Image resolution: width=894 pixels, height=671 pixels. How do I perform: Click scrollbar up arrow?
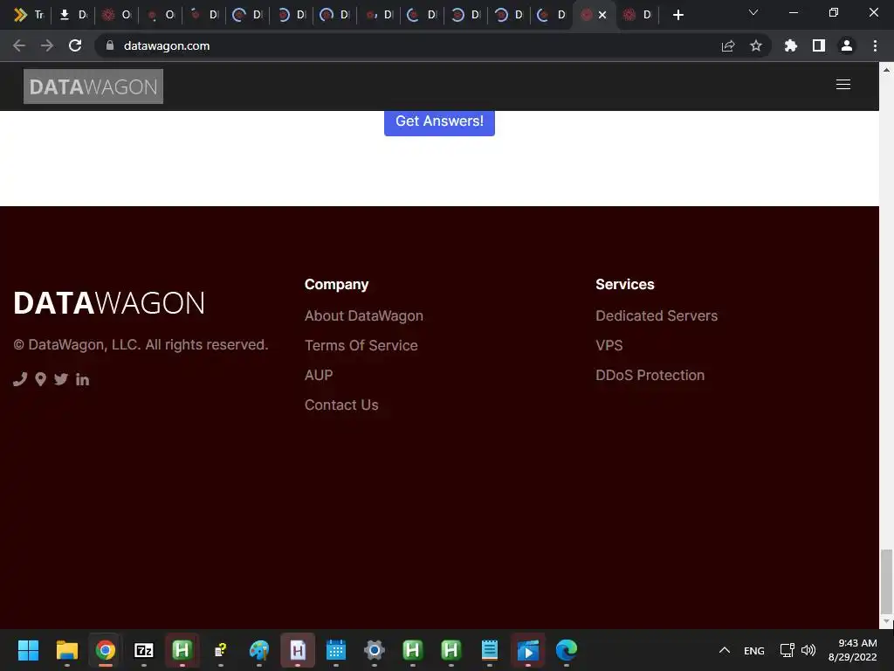(x=886, y=70)
